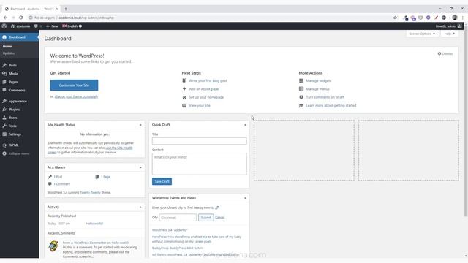Click Write your first blog post
The width and height of the screenshot is (468, 263).
coord(208,81)
